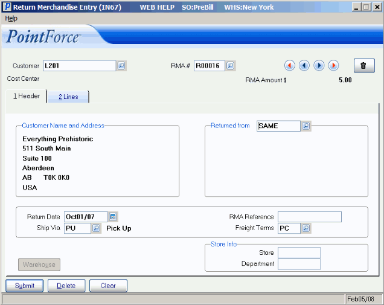The image size is (384, 305).
Task: Click the Cost Center label
Action: 24,79
